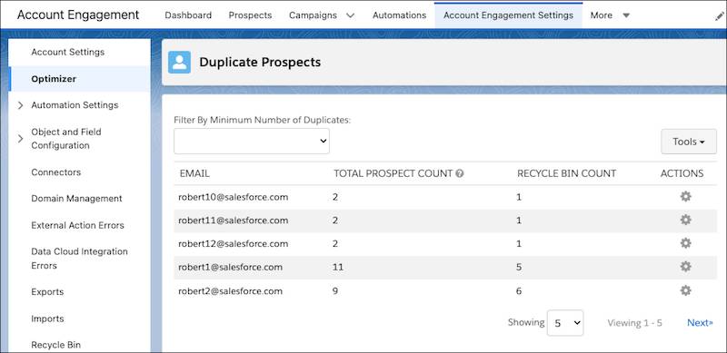Click recycle bin count 6
The height and width of the screenshot is (353, 727).
click(x=519, y=291)
